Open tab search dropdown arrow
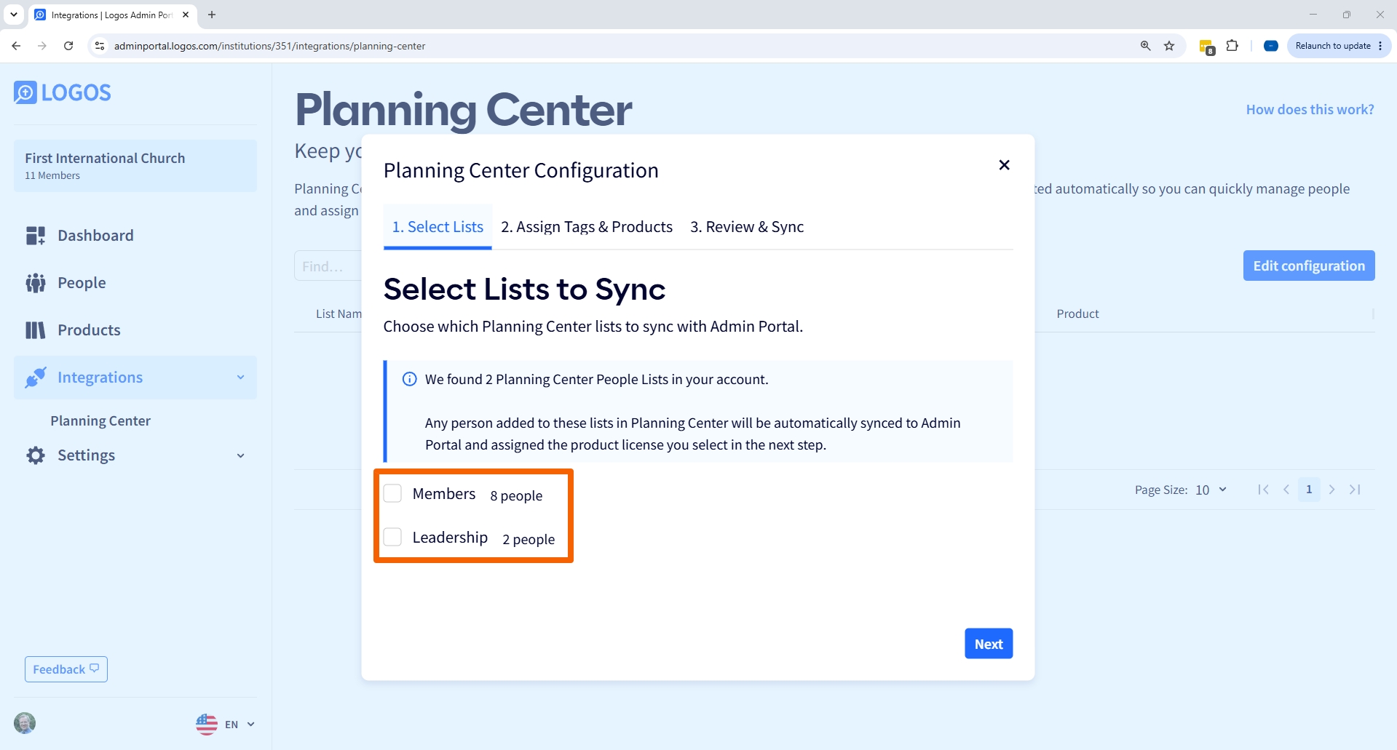1397x750 pixels. point(13,15)
